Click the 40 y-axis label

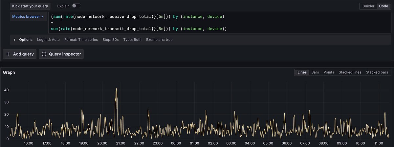click(7, 90)
